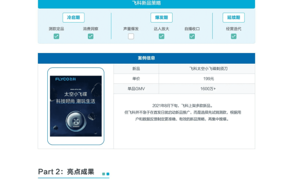This screenshot has width=293, height=185.
Task: Select the 冷启期 stage button
Action: point(74,17)
